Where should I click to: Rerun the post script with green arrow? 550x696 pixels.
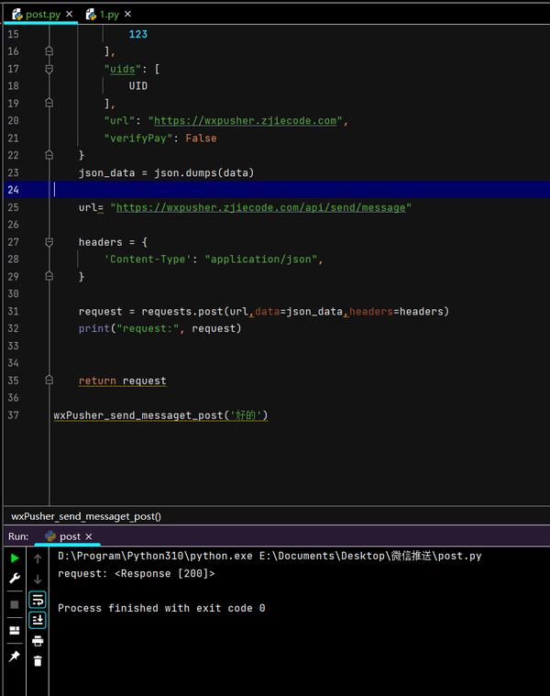pos(15,558)
